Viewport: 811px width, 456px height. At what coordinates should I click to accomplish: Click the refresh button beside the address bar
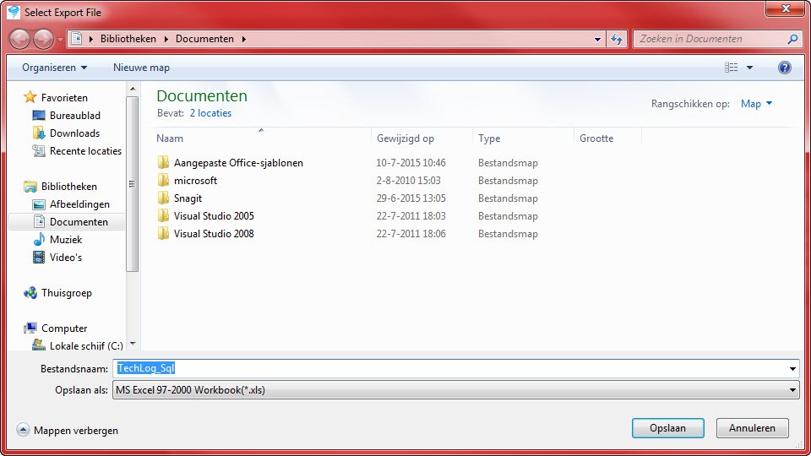[616, 39]
